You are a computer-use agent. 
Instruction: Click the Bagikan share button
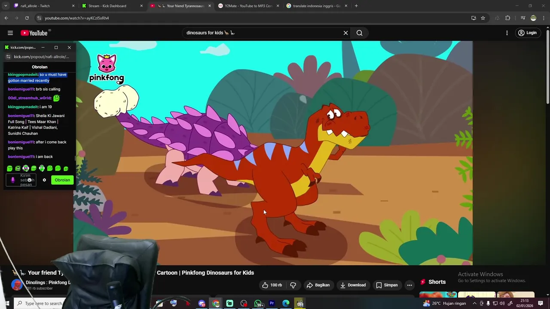pyautogui.click(x=318, y=285)
